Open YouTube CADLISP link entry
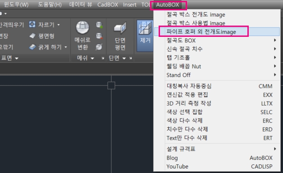 [217, 167]
